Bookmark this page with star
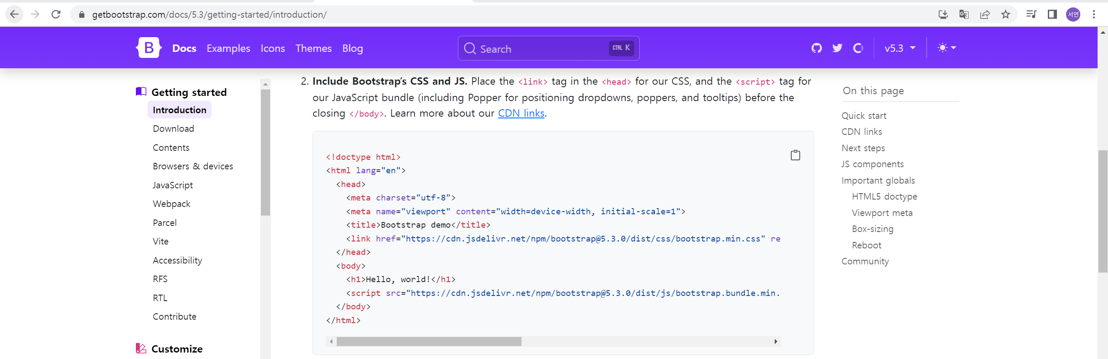The image size is (1108, 359). coord(1005,15)
